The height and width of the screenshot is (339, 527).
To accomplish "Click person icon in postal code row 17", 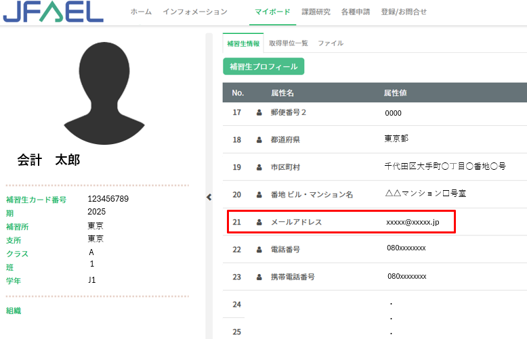I will [x=259, y=112].
